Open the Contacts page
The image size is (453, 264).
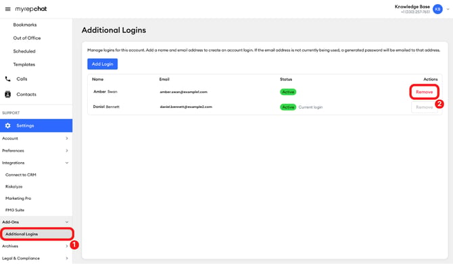(x=26, y=95)
